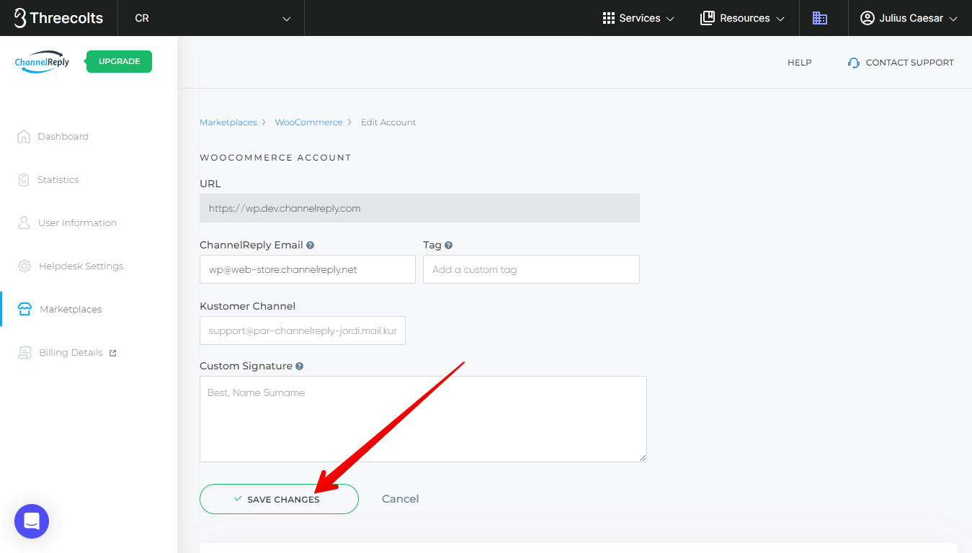
Task: Open the Resources dropdown menu
Action: [x=742, y=18]
